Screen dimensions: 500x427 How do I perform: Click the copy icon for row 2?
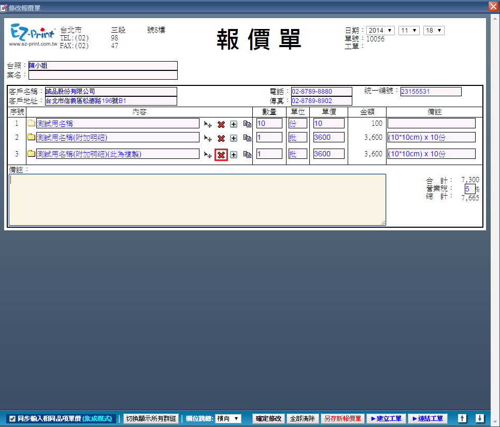[x=247, y=138]
